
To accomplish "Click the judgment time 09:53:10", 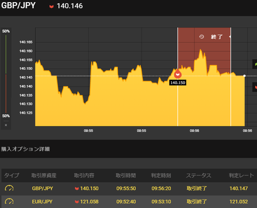I will click(161, 202).
